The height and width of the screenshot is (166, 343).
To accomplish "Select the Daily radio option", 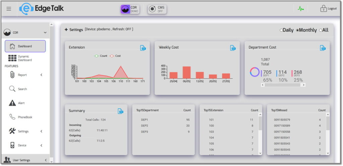I will [281, 30].
